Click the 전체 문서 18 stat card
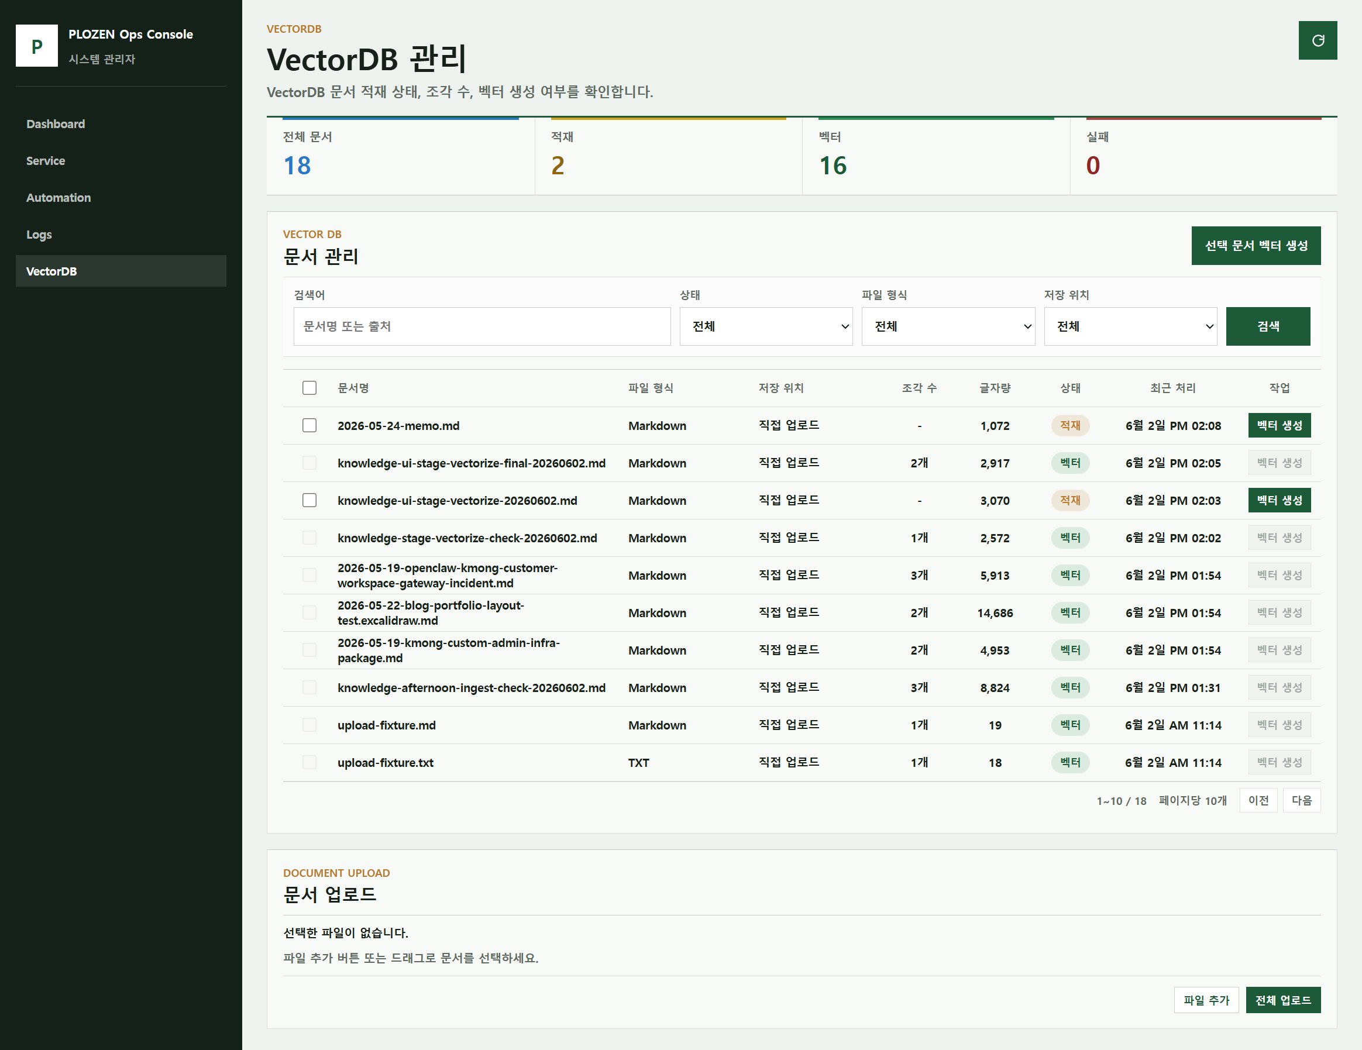The width and height of the screenshot is (1362, 1050). pos(400,156)
